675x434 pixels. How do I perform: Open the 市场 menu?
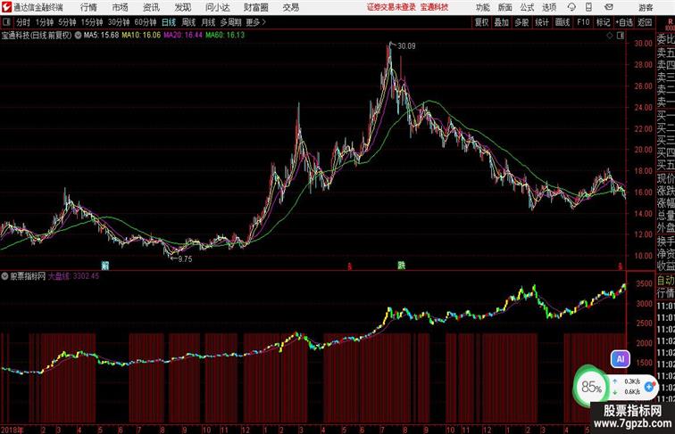121,7
